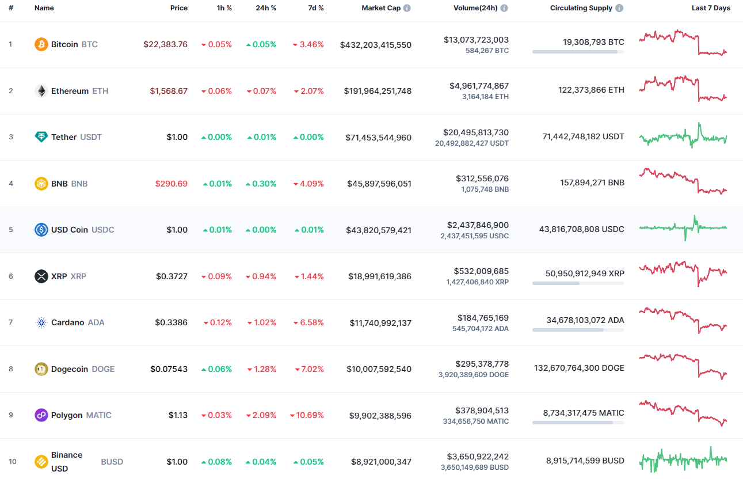Viewport: 743px width, 479px height.
Task: Click the ETH ticker symbol link
Action: (101, 90)
